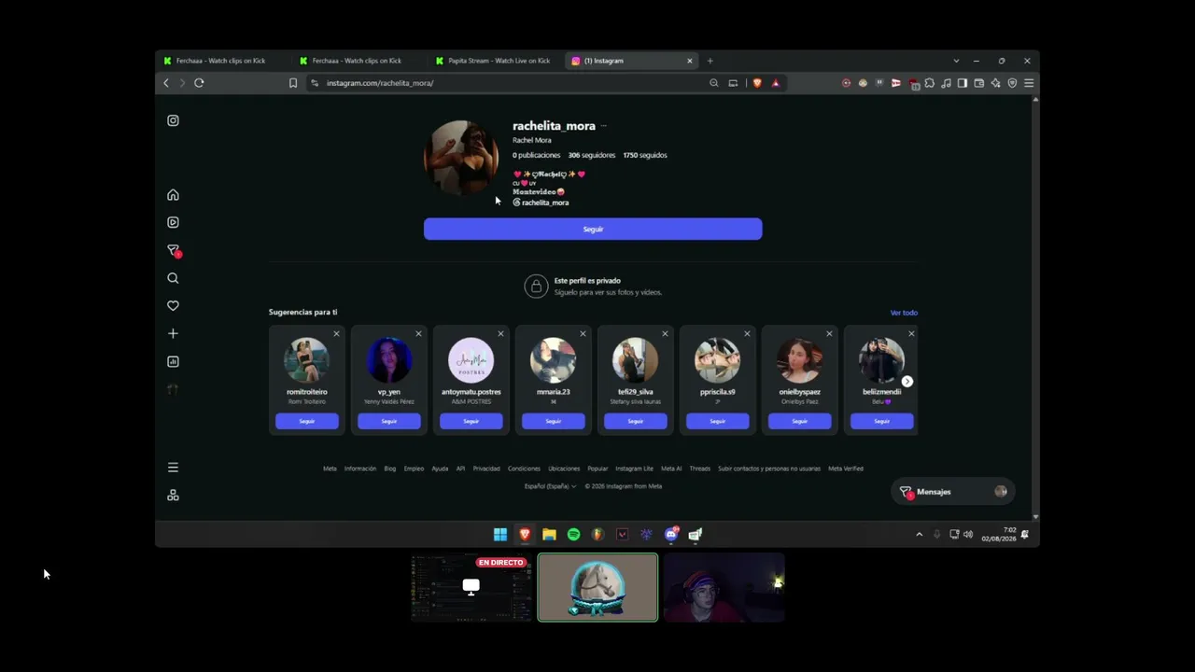1195x672 pixels.
Task: Follow ppriscila.s9 with the Seguir button
Action: 717,421
